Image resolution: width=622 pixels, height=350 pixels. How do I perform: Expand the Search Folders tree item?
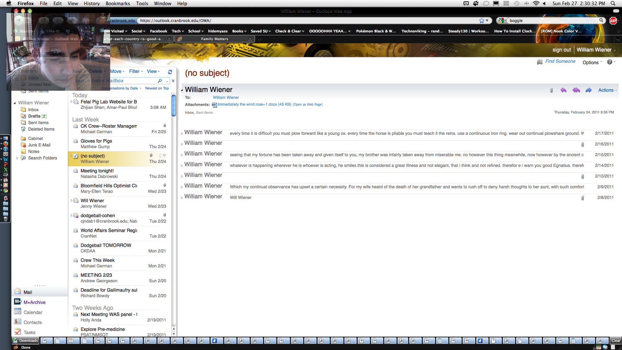click(x=17, y=158)
